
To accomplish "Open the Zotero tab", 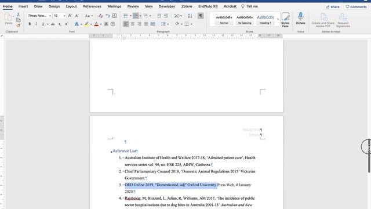I will (x=187, y=6).
